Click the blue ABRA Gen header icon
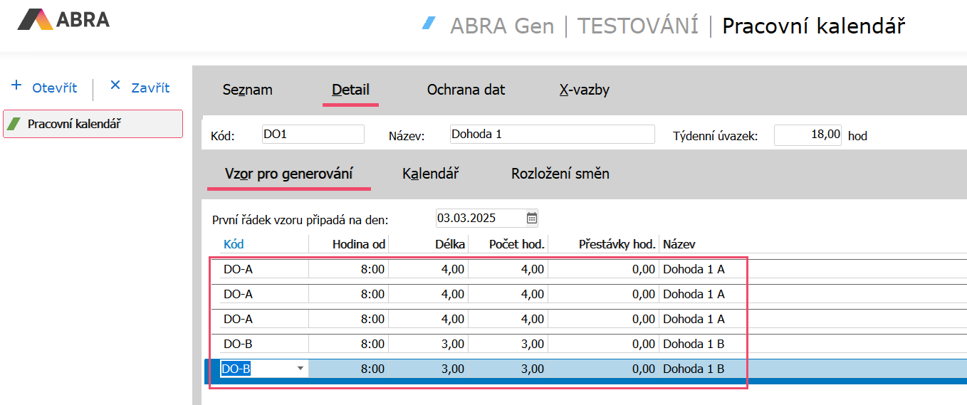 pos(429,23)
